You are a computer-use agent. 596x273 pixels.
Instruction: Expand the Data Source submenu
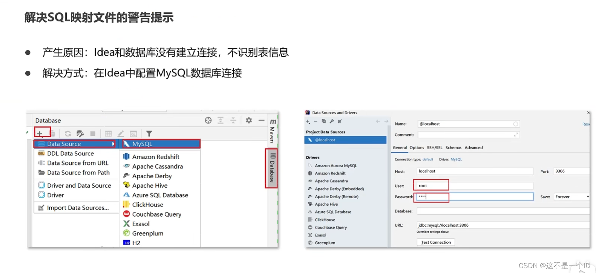coord(75,144)
